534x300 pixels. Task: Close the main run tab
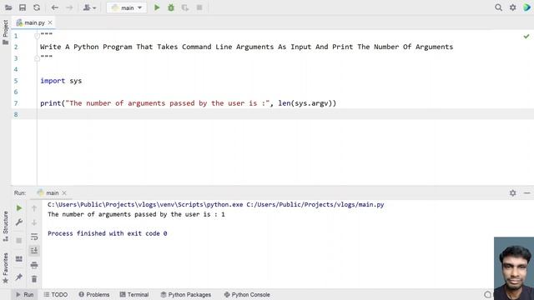(x=64, y=192)
